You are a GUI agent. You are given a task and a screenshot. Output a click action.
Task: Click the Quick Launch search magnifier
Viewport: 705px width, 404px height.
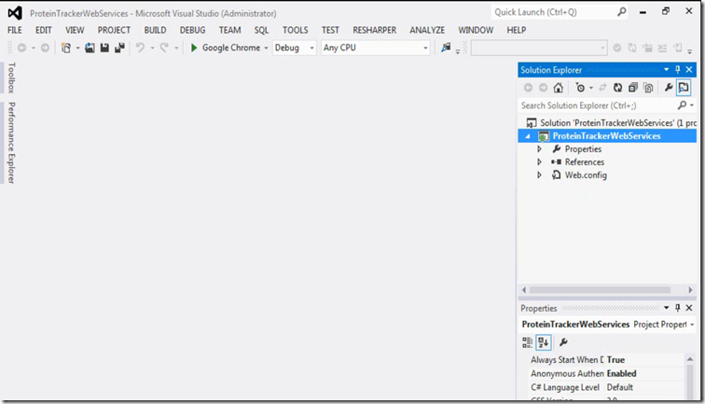pyautogui.click(x=621, y=12)
